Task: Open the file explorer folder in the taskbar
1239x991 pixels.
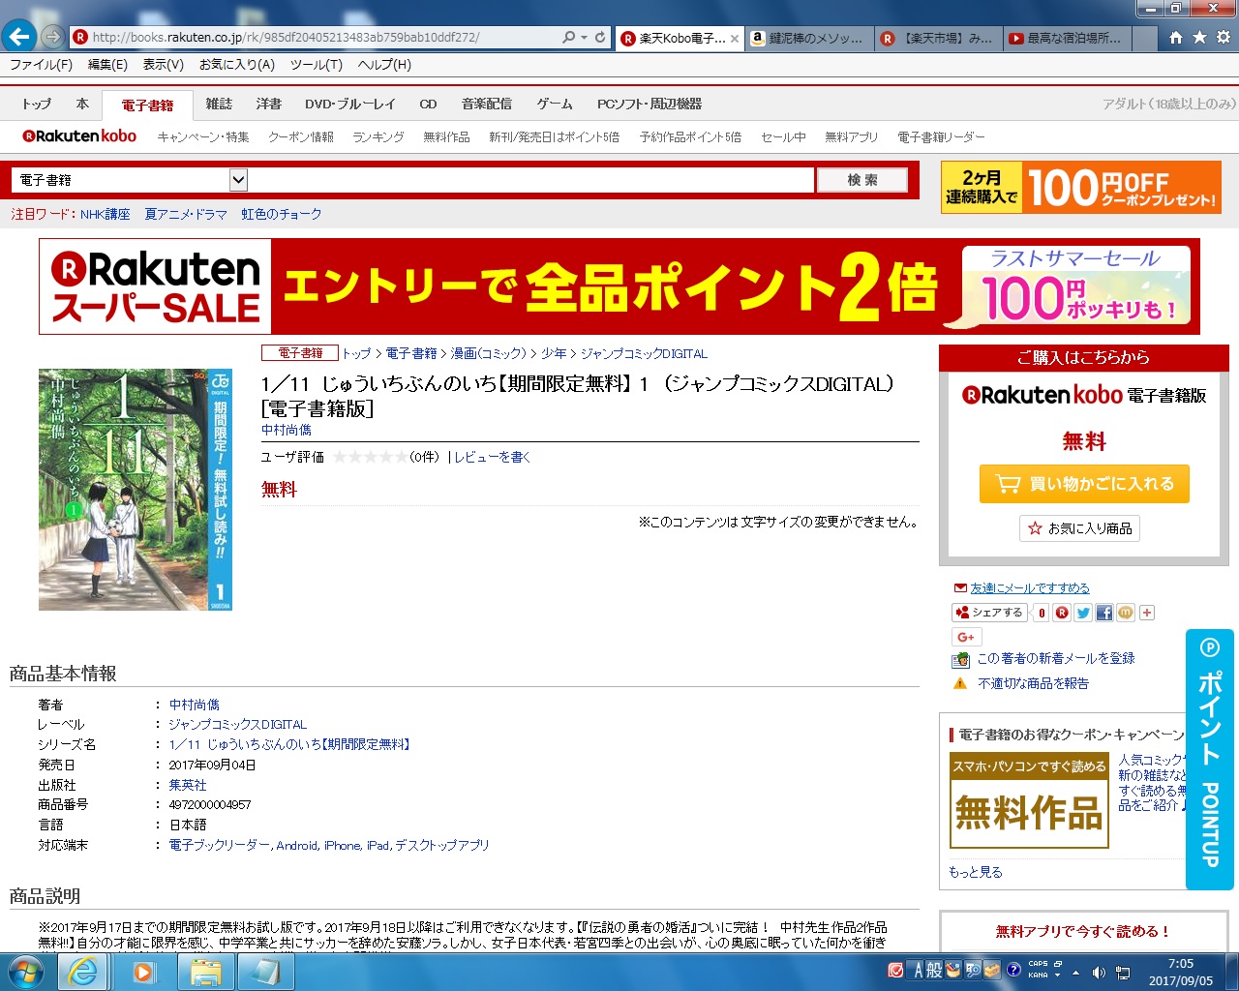Action: (x=205, y=972)
